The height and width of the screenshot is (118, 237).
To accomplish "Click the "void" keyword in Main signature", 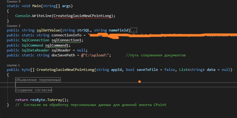I will (x=26, y=6).
